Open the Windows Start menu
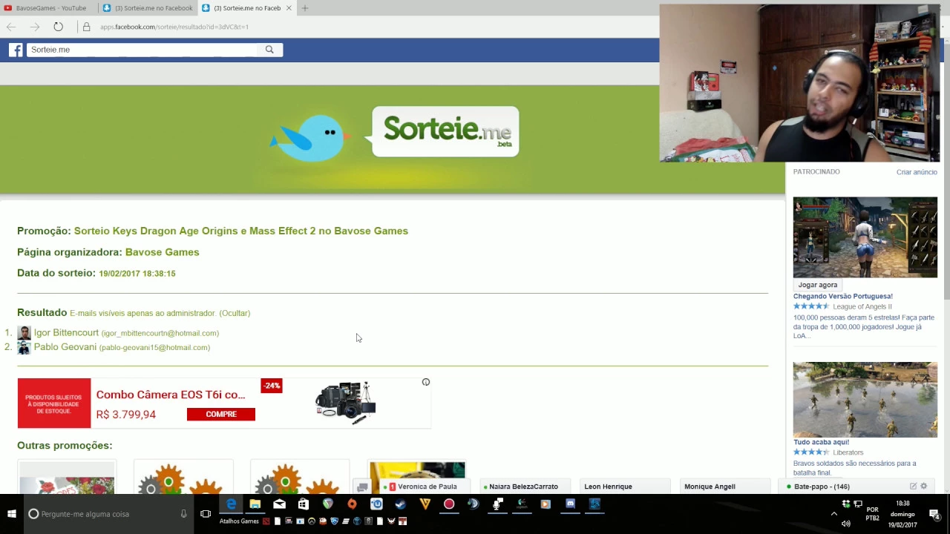The width and height of the screenshot is (950, 534). click(12, 513)
